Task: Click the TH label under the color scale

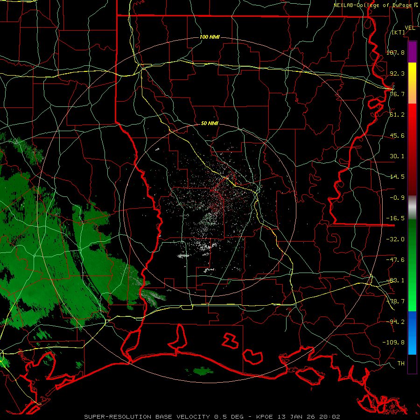Action: coord(401,364)
